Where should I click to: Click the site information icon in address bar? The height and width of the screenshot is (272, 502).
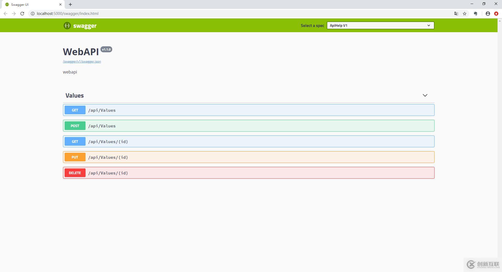pos(33,14)
